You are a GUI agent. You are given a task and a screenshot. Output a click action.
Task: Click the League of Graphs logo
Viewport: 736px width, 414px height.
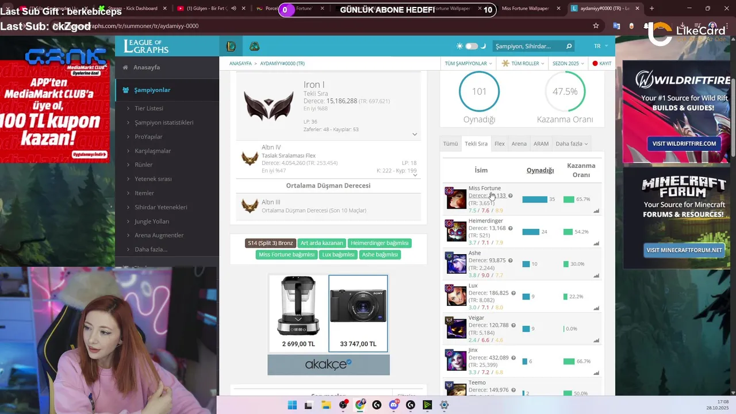pos(146,46)
